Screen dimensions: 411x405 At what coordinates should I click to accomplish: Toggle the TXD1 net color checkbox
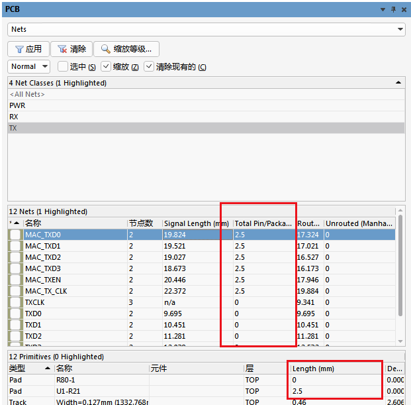pyautogui.click(x=15, y=325)
